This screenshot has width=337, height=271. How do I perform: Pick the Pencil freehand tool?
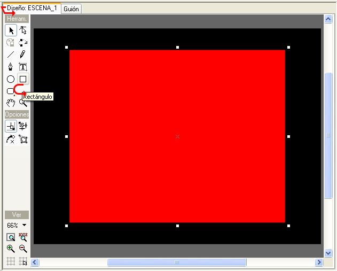22,55
